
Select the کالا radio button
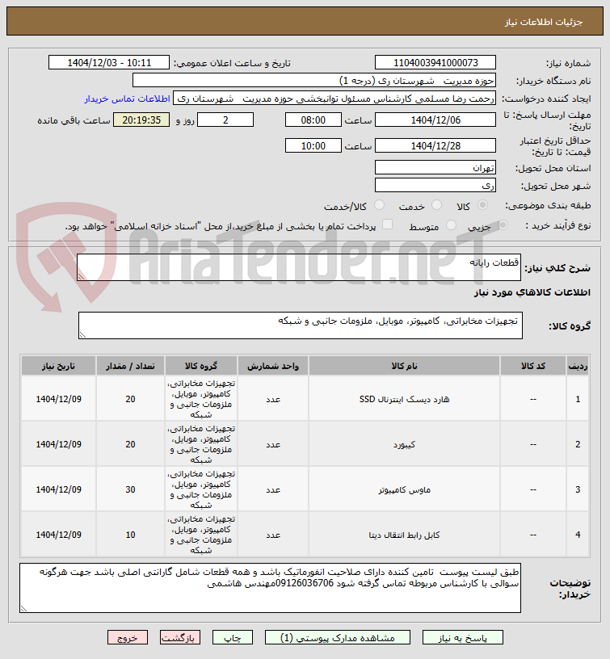pyautogui.click(x=482, y=205)
